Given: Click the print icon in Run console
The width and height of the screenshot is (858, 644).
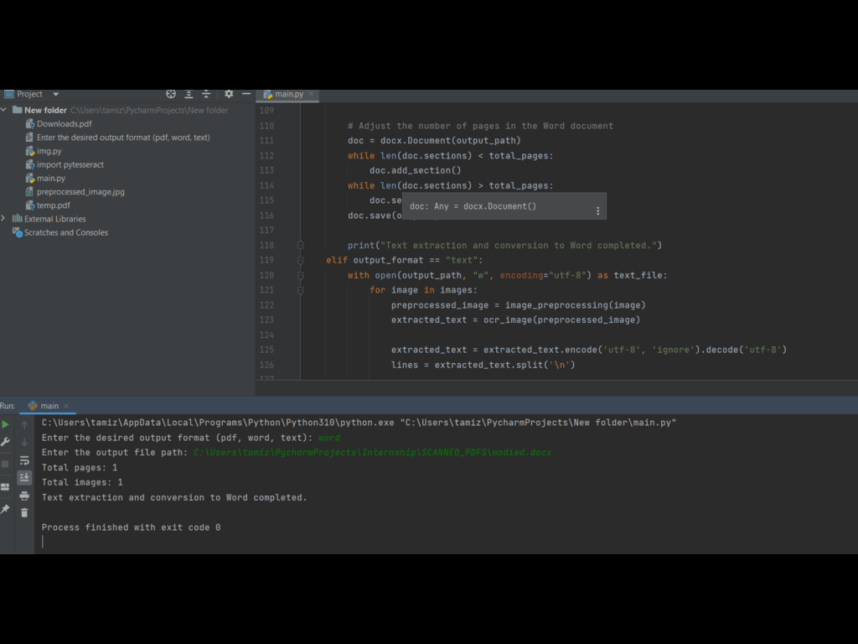Looking at the screenshot, I should [24, 496].
